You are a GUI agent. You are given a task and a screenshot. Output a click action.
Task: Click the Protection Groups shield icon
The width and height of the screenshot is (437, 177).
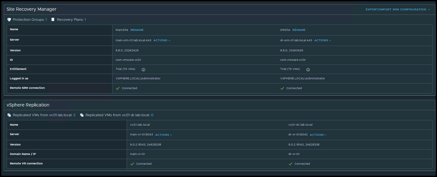(9, 20)
